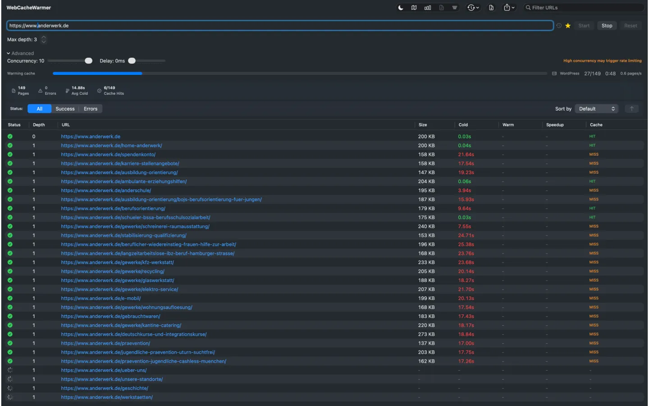Open the file export icon

492,8
